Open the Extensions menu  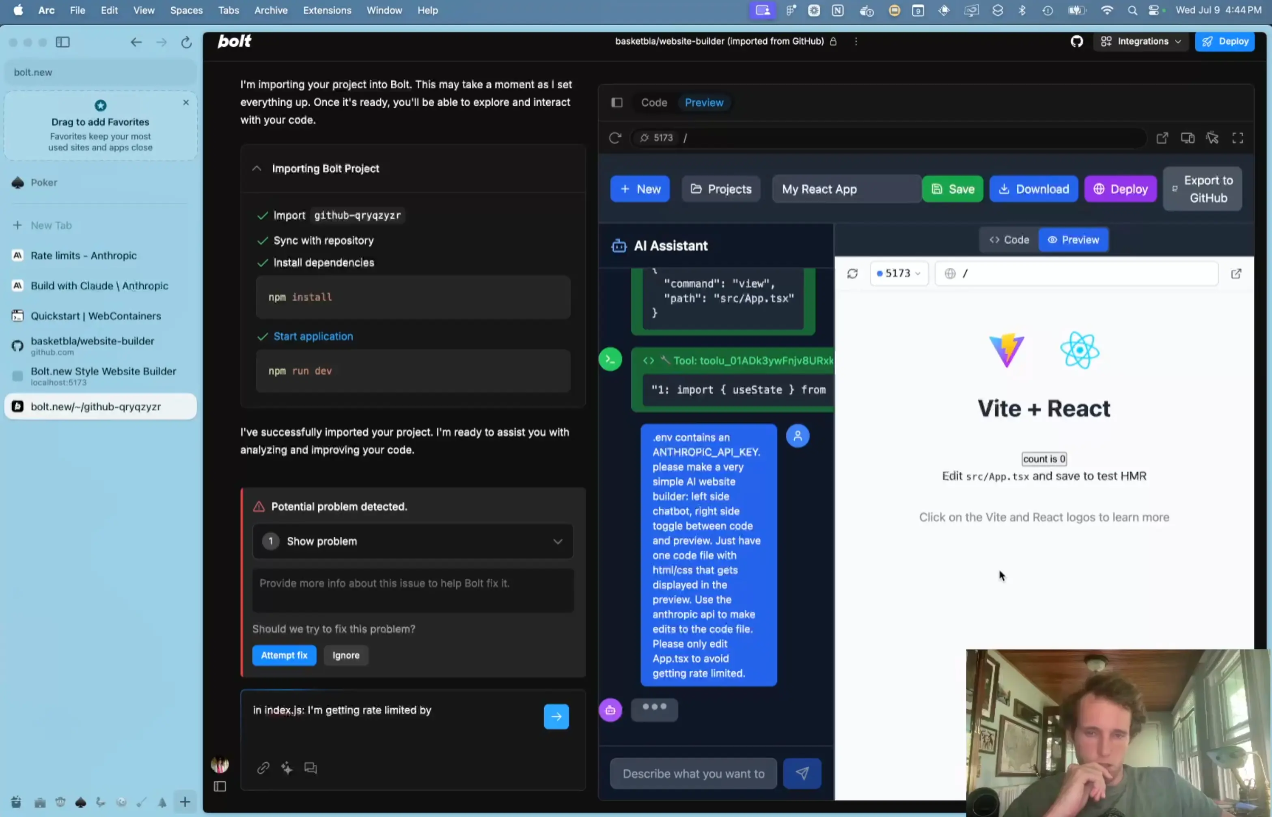tap(327, 10)
